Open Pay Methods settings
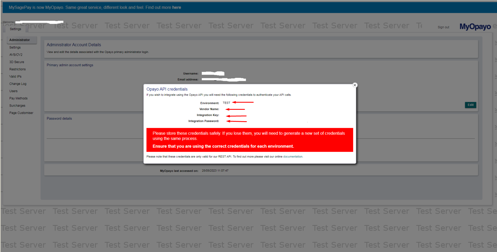 tap(18, 98)
